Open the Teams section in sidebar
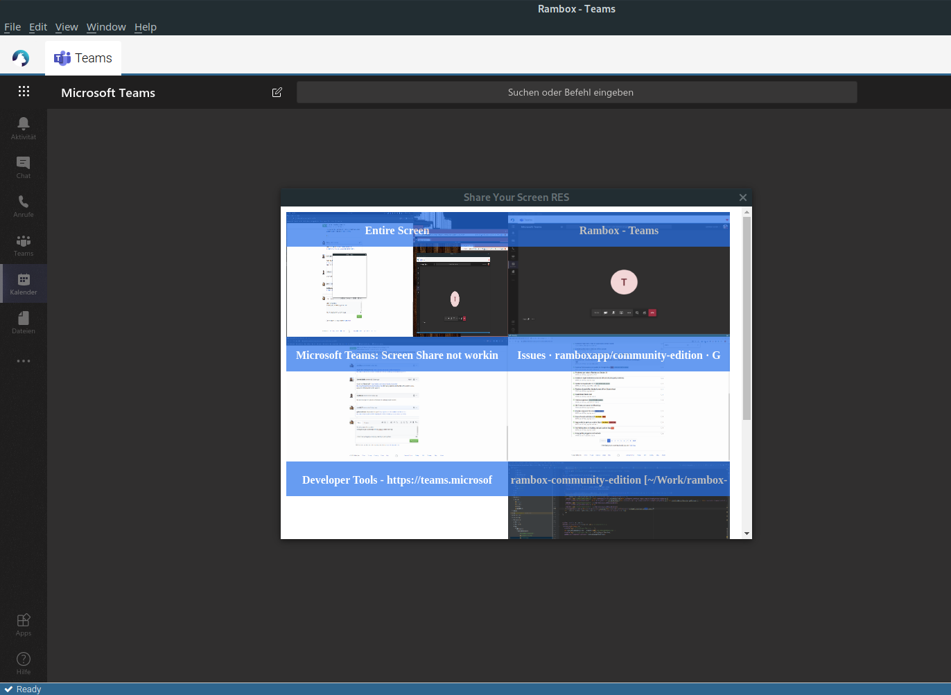The width and height of the screenshot is (951, 695). [24, 245]
